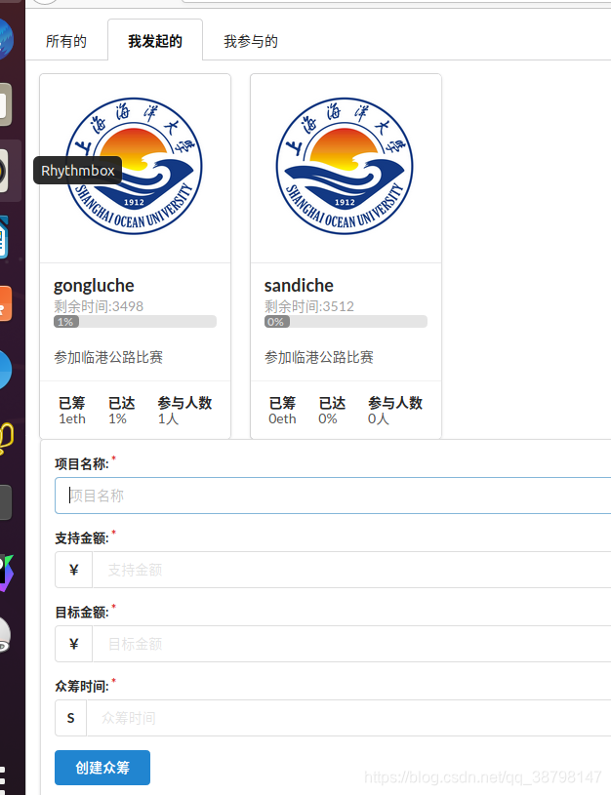Image resolution: width=611 pixels, height=795 pixels.
Task: Focus the 支持金额 input field
Action: 351,570
